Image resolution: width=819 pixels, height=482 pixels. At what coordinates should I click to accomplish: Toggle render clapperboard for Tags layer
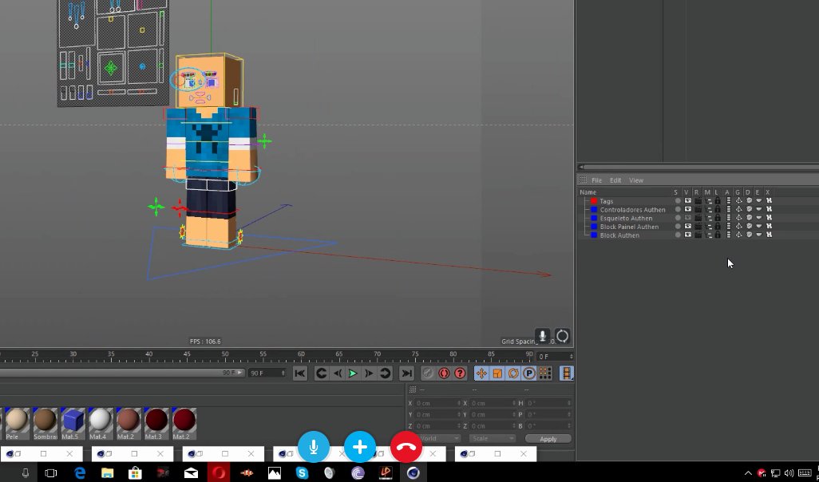click(698, 200)
